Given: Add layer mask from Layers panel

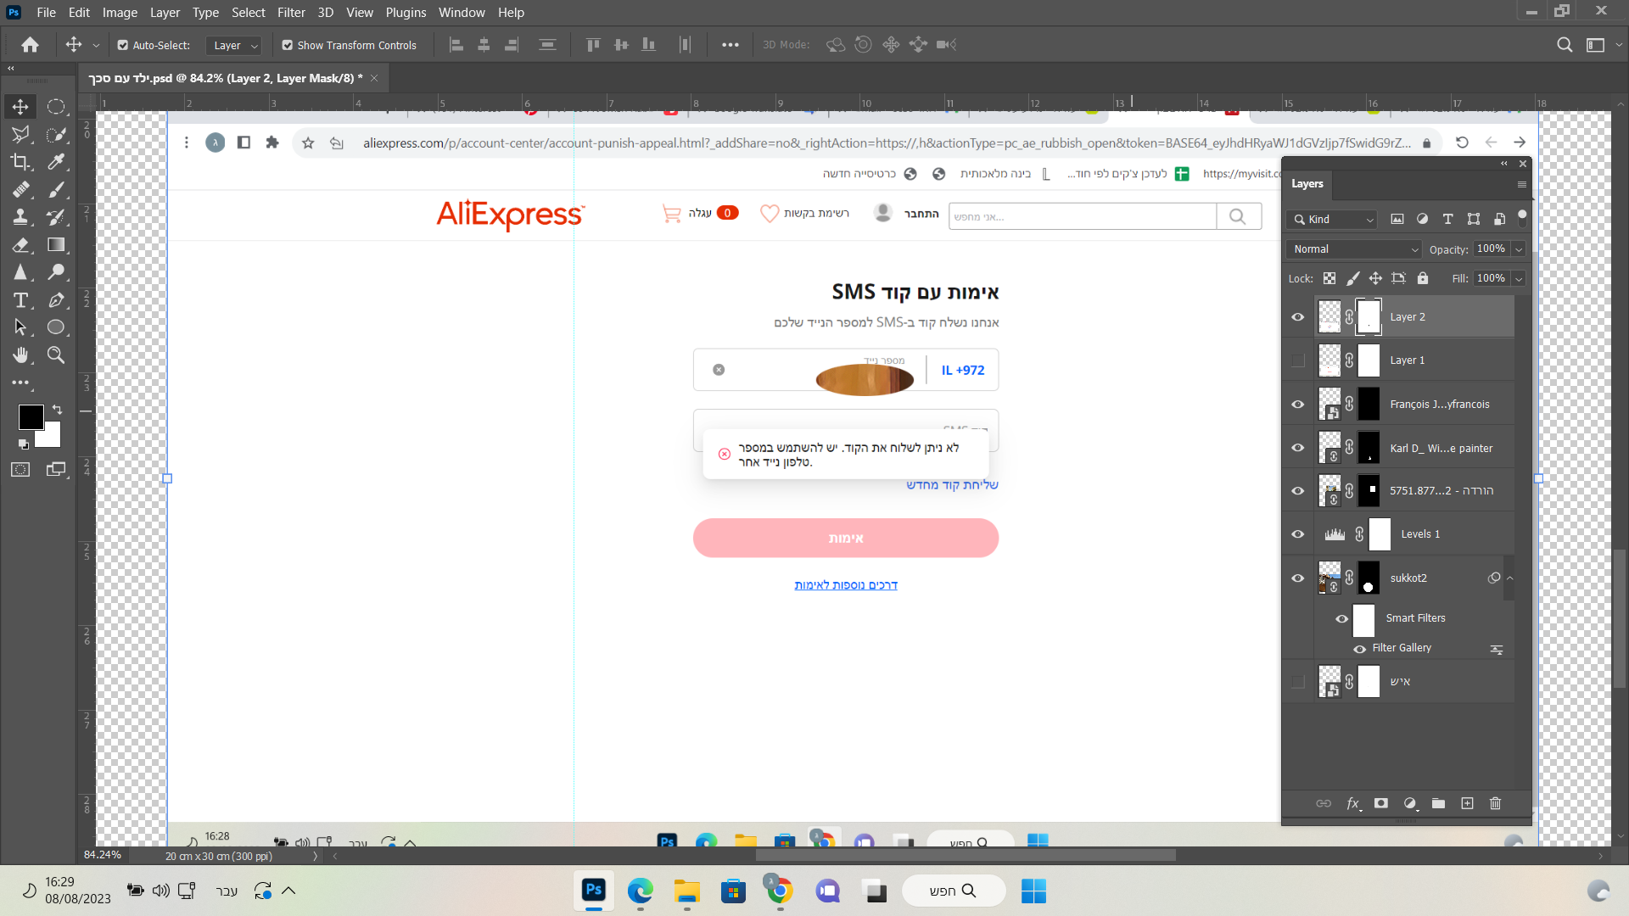Looking at the screenshot, I should coord(1381,803).
